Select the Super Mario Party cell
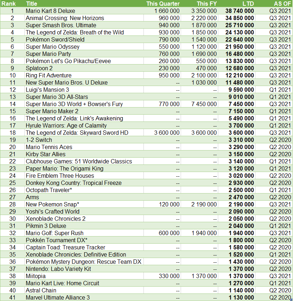The image size is (293, 301). 84,54
